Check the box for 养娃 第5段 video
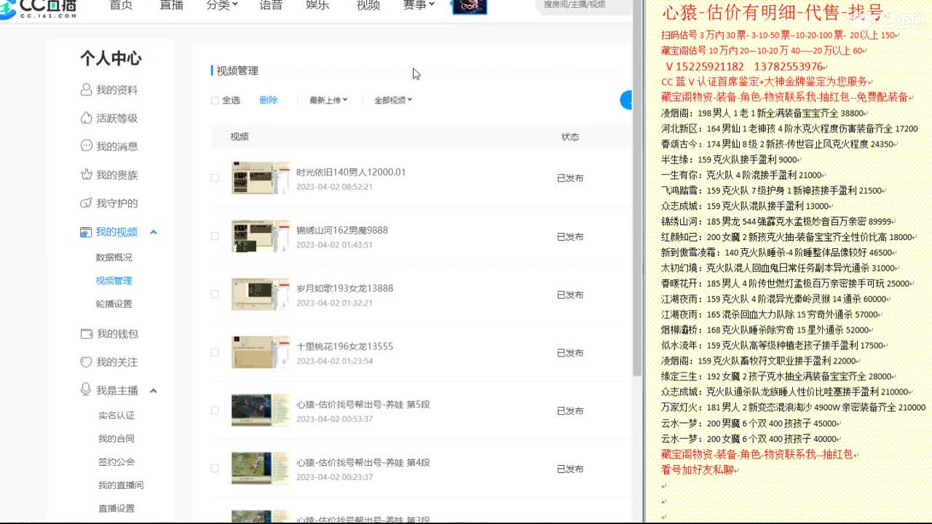Viewport: 932px width, 524px height. [x=215, y=410]
